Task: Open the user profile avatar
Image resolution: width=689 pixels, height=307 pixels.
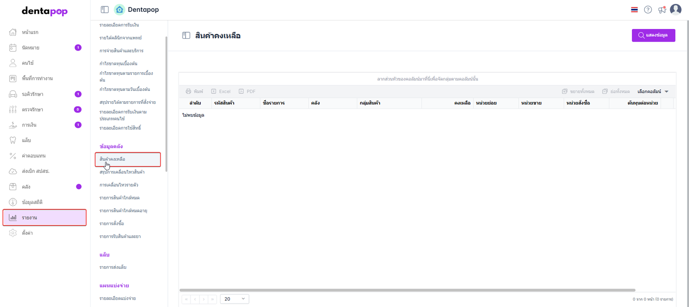Action: tap(676, 9)
